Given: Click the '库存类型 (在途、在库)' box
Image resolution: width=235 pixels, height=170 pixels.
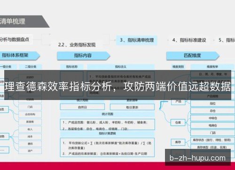Looking at the screenshot, I should coord(213,147).
